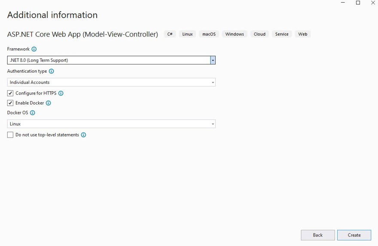Viewport: 378px width, 246px height.
Task: Maximize the dialog window
Action: click(358, 3)
